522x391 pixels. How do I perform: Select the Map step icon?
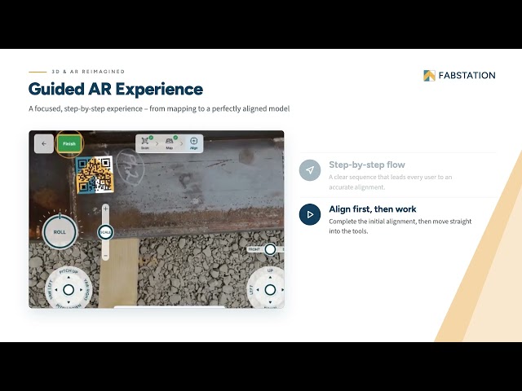coord(170,143)
